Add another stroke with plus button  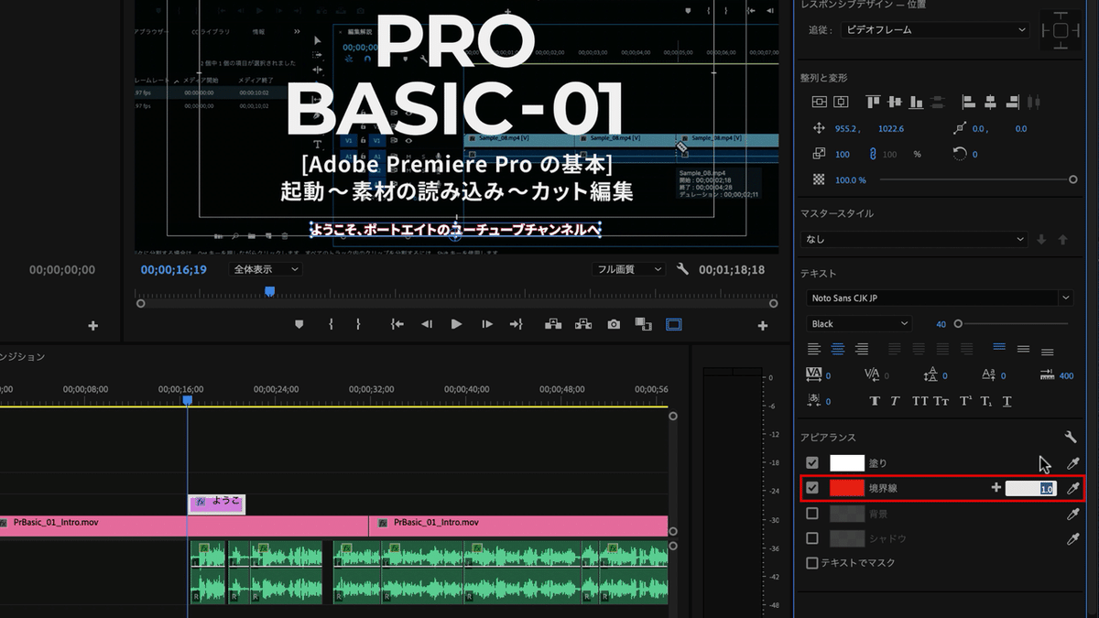click(996, 488)
